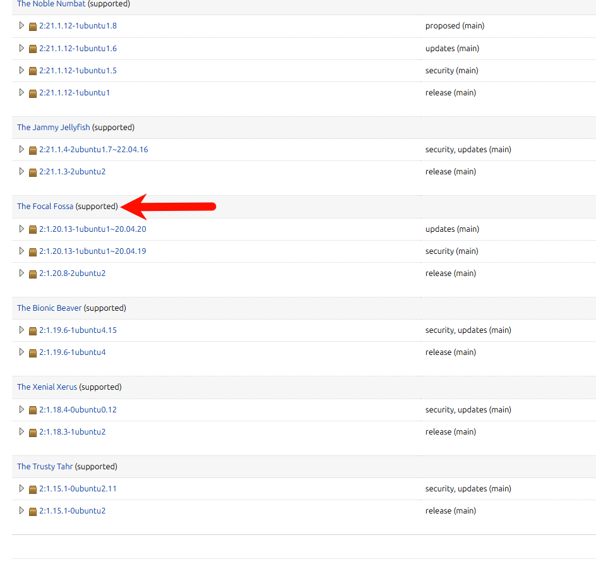The height and width of the screenshot is (564, 596).
Task: Open The Focal Fossa series link
Action: [x=45, y=206]
